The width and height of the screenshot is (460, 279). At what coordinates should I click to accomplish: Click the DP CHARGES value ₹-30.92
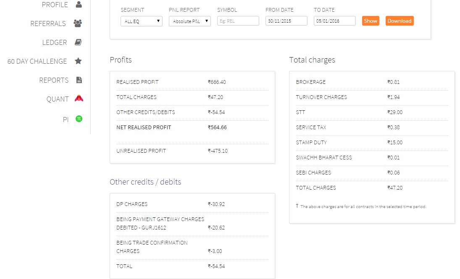(x=216, y=204)
